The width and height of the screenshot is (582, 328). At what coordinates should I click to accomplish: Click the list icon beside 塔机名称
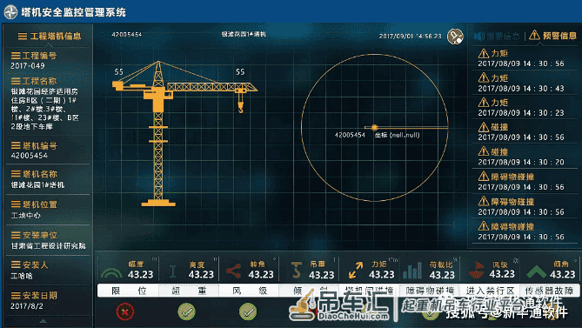pyautogui.click(x=16, y=174)
